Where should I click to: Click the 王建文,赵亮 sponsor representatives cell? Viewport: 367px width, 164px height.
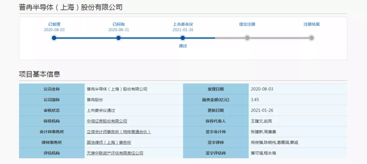click(261, 121)
